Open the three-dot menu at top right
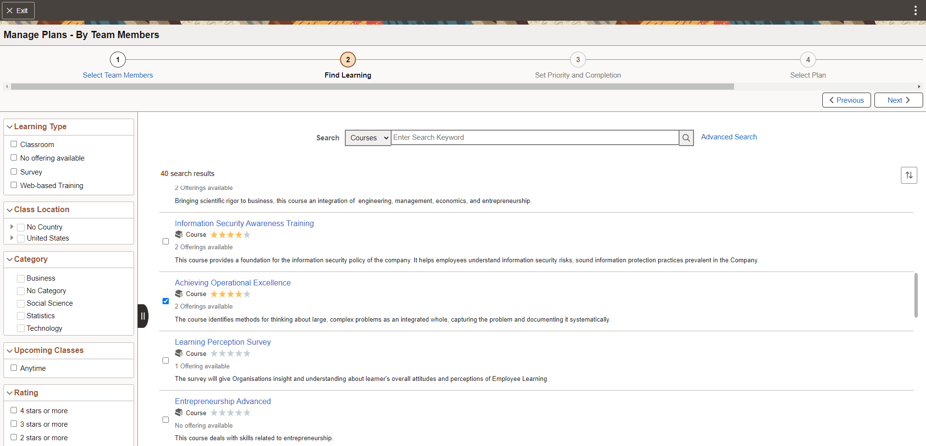The image size is (926, 446). point(915,10)
